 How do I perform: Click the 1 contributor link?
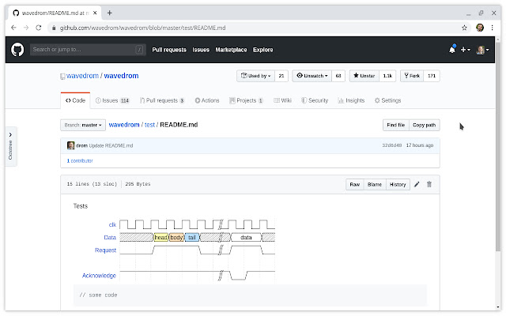click(80, 160)
